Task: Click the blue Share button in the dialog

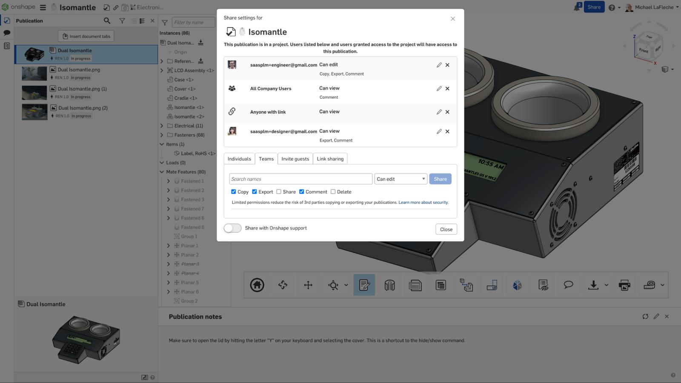Action: coord(440,179)
